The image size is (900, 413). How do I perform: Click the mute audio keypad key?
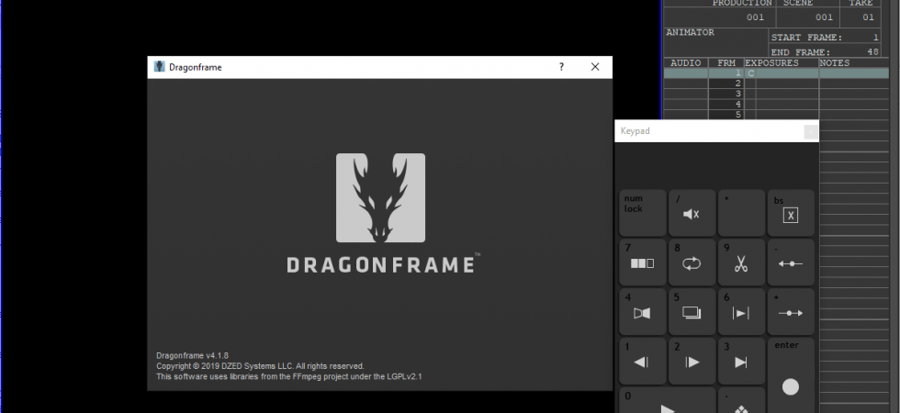click(x=692, y=213)
